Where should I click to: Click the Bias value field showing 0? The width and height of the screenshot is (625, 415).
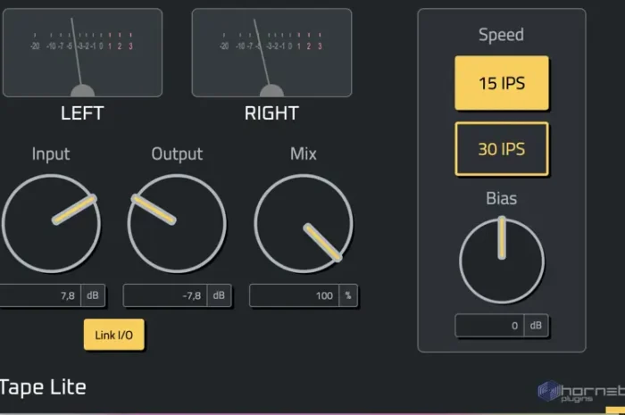489,326
